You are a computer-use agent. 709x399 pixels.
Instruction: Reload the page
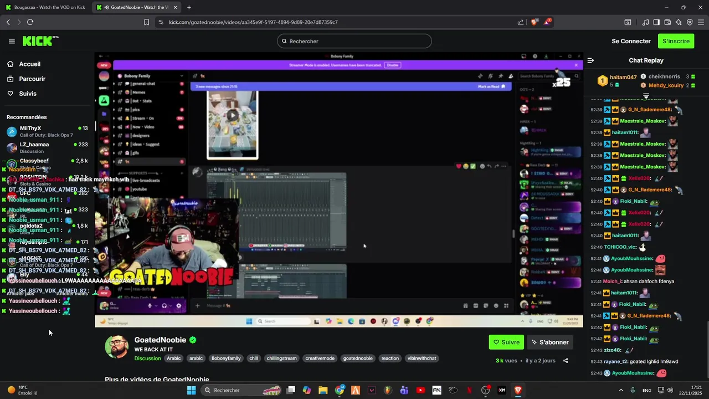[x=30, y=22]
